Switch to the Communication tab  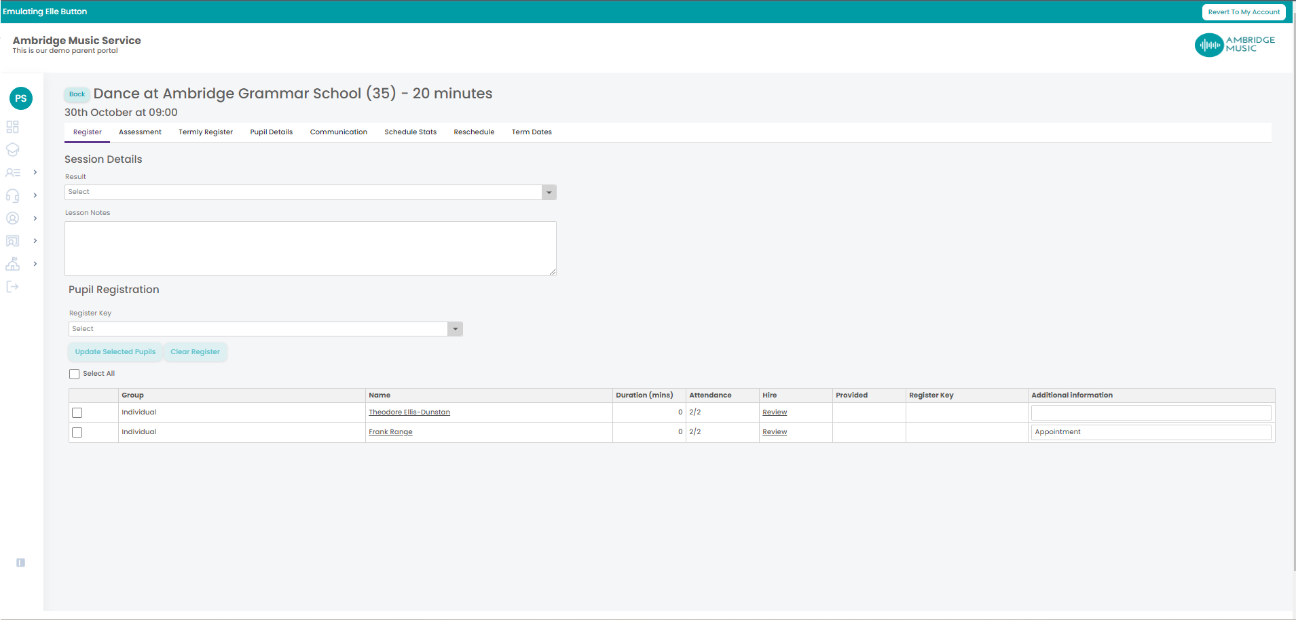[x=339, y=132]
